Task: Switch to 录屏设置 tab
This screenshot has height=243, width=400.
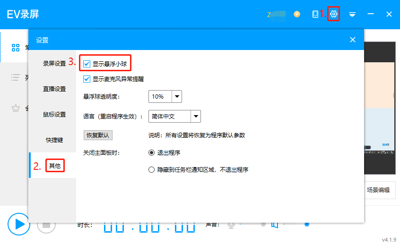Action: [x=54, y=64]
